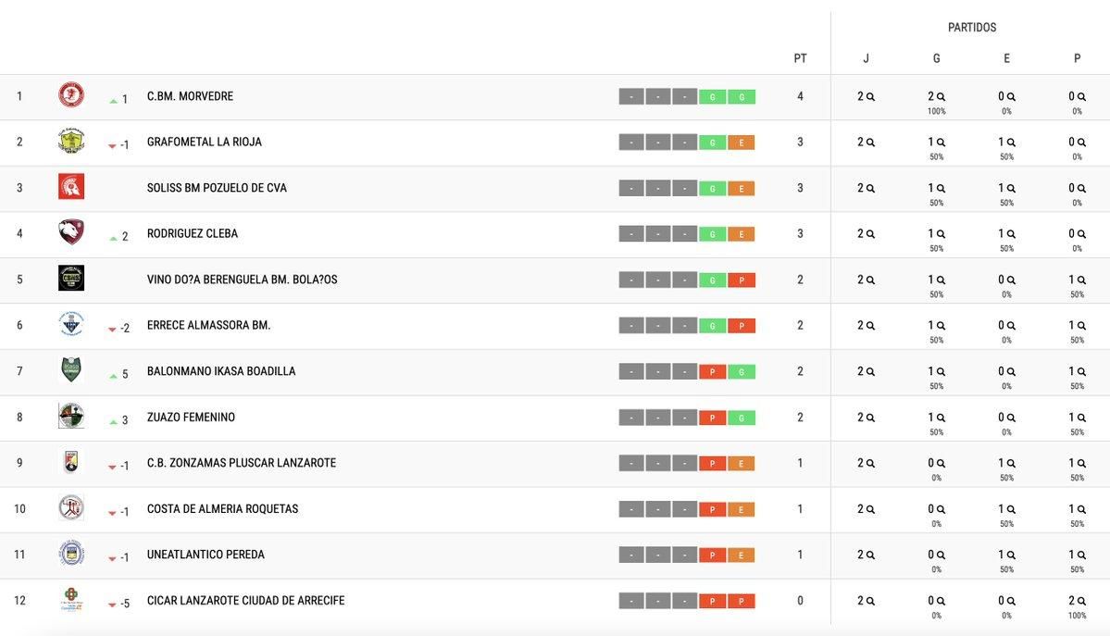Select Costa de Almeria Roquetas team name
Image resolution: width=1110 pixels, height=636 pixels.
tap(222, 509)
